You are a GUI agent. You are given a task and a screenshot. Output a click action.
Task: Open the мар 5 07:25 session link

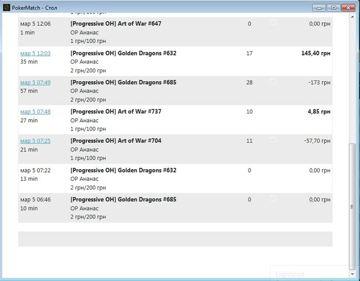[x=35, y=141]
